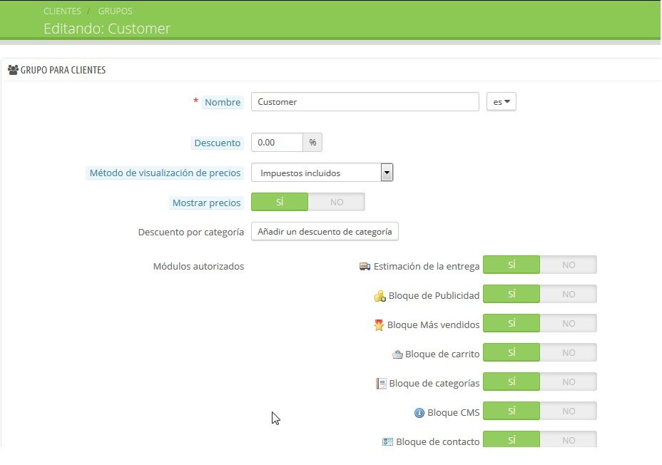Click the Editando: Customer page title
This screenshot has width=662, height=465.
(107, 29)
